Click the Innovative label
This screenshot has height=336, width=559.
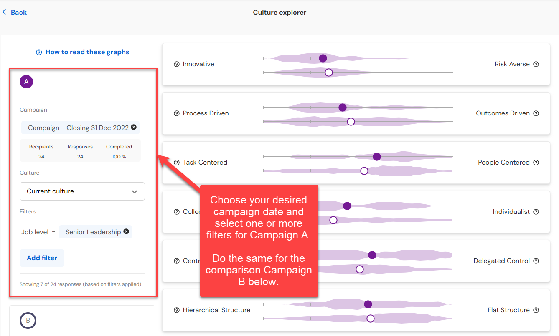point(198,64)
